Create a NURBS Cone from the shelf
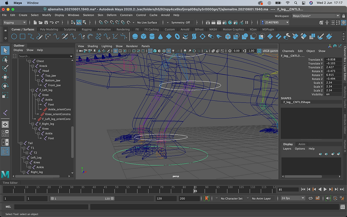The image size is (347, 217). coord(160,36)
